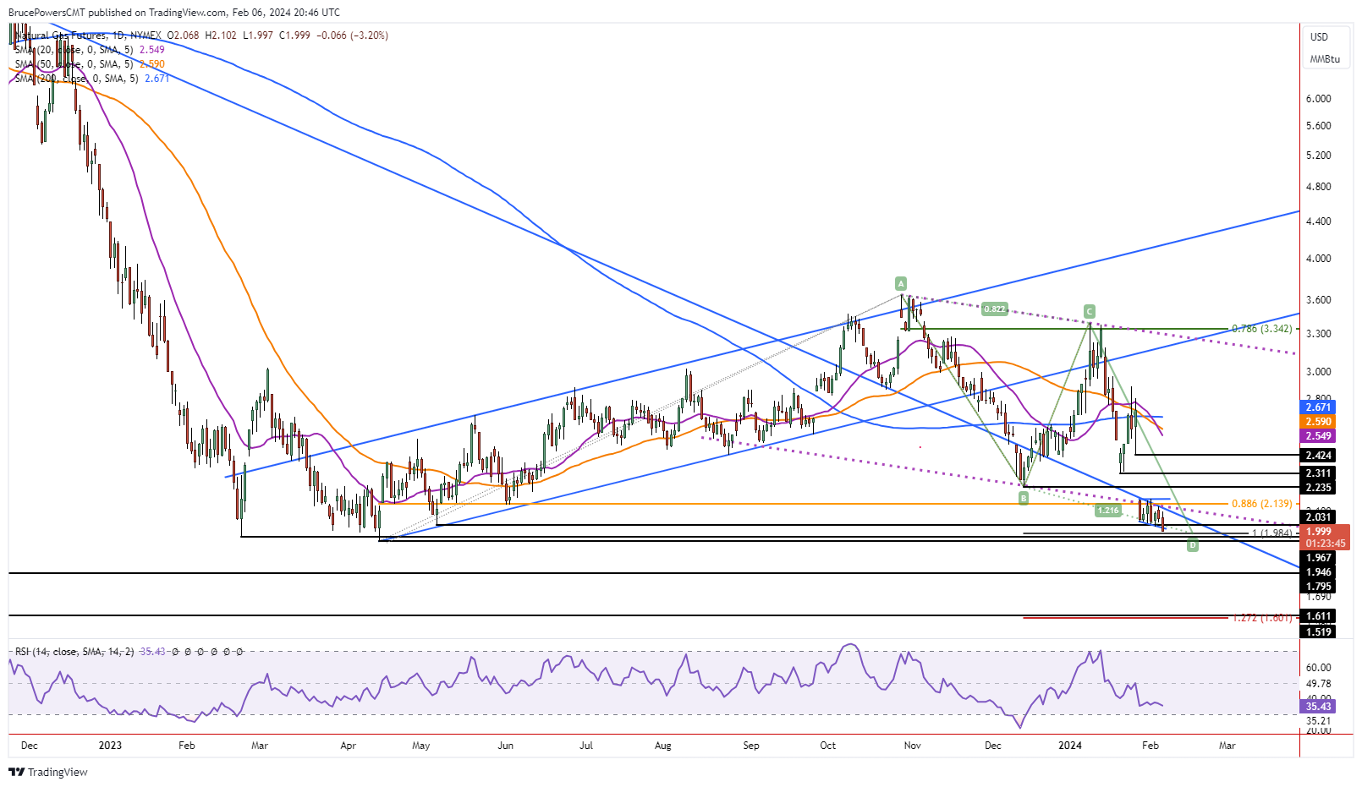Screen dimensions: 1362x787
Task: Click the 5.200 price axis label
Action: point(1318,156)
